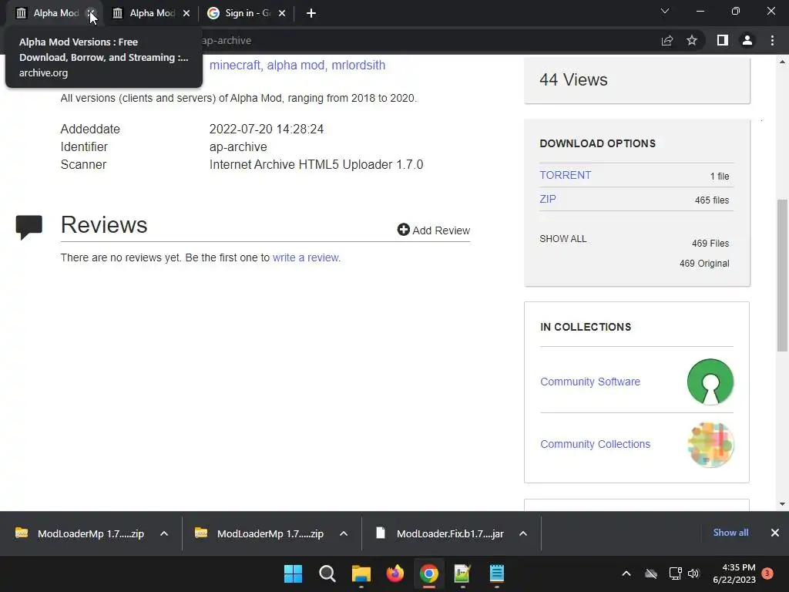
Task: Open the Windows Start menu
Action: [294, 573]
